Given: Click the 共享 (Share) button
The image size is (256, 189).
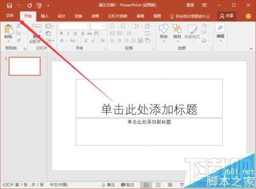Looking at the screenshot, I should pyautogui.click(x=227, y=16).
